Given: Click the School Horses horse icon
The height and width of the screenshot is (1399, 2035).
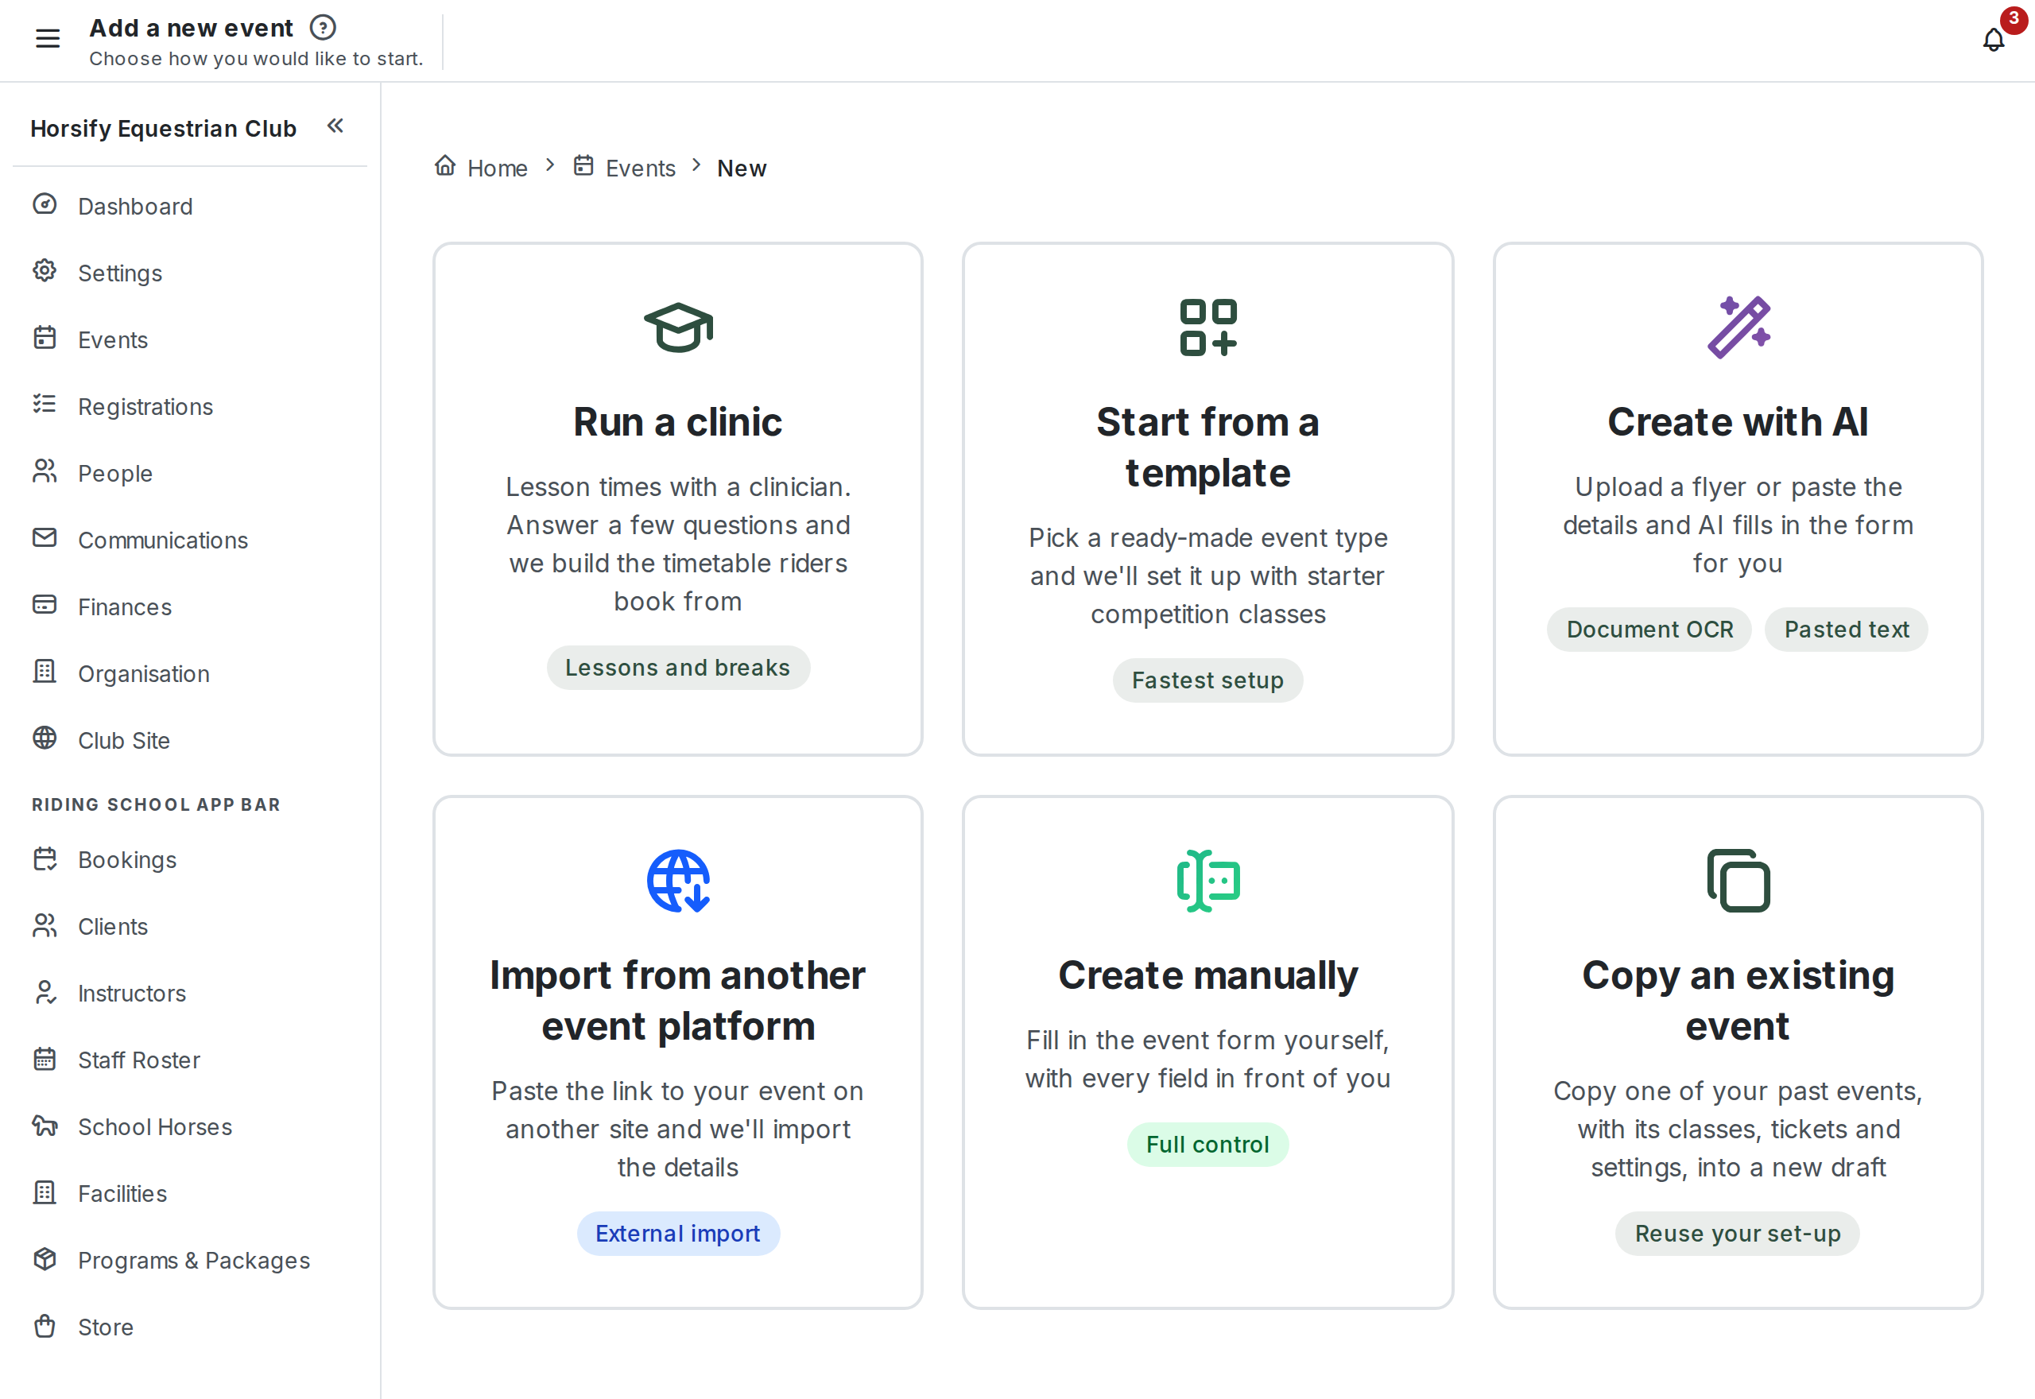Looking at the screenshot, I should (45, 1126).
